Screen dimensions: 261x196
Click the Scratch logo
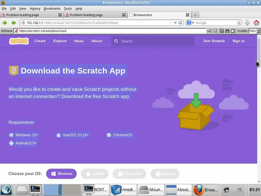(19, 41)
